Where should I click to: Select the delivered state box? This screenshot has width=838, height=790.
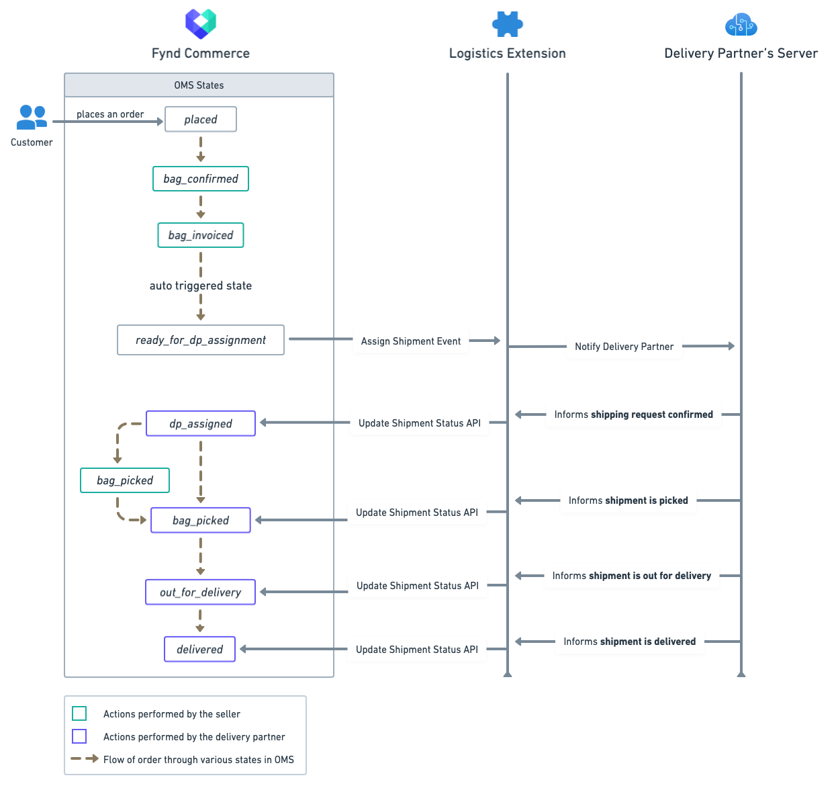(200, 650)
